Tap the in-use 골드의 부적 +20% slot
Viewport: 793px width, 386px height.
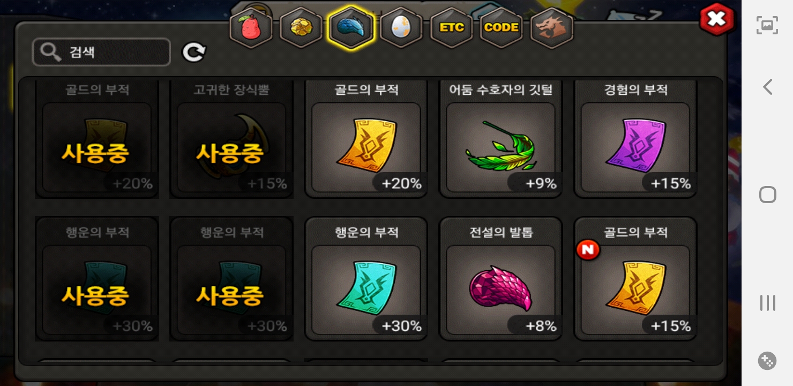(x=97, y=139)
